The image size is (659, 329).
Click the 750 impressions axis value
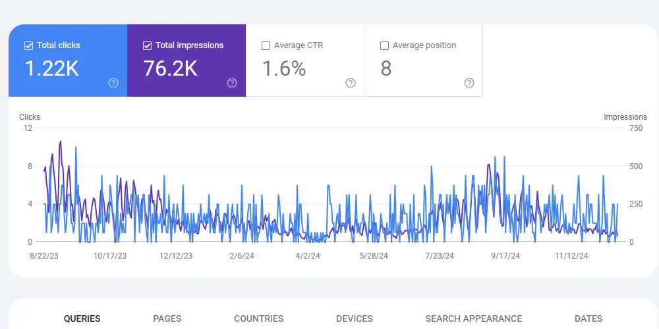[x=637, y=128]
